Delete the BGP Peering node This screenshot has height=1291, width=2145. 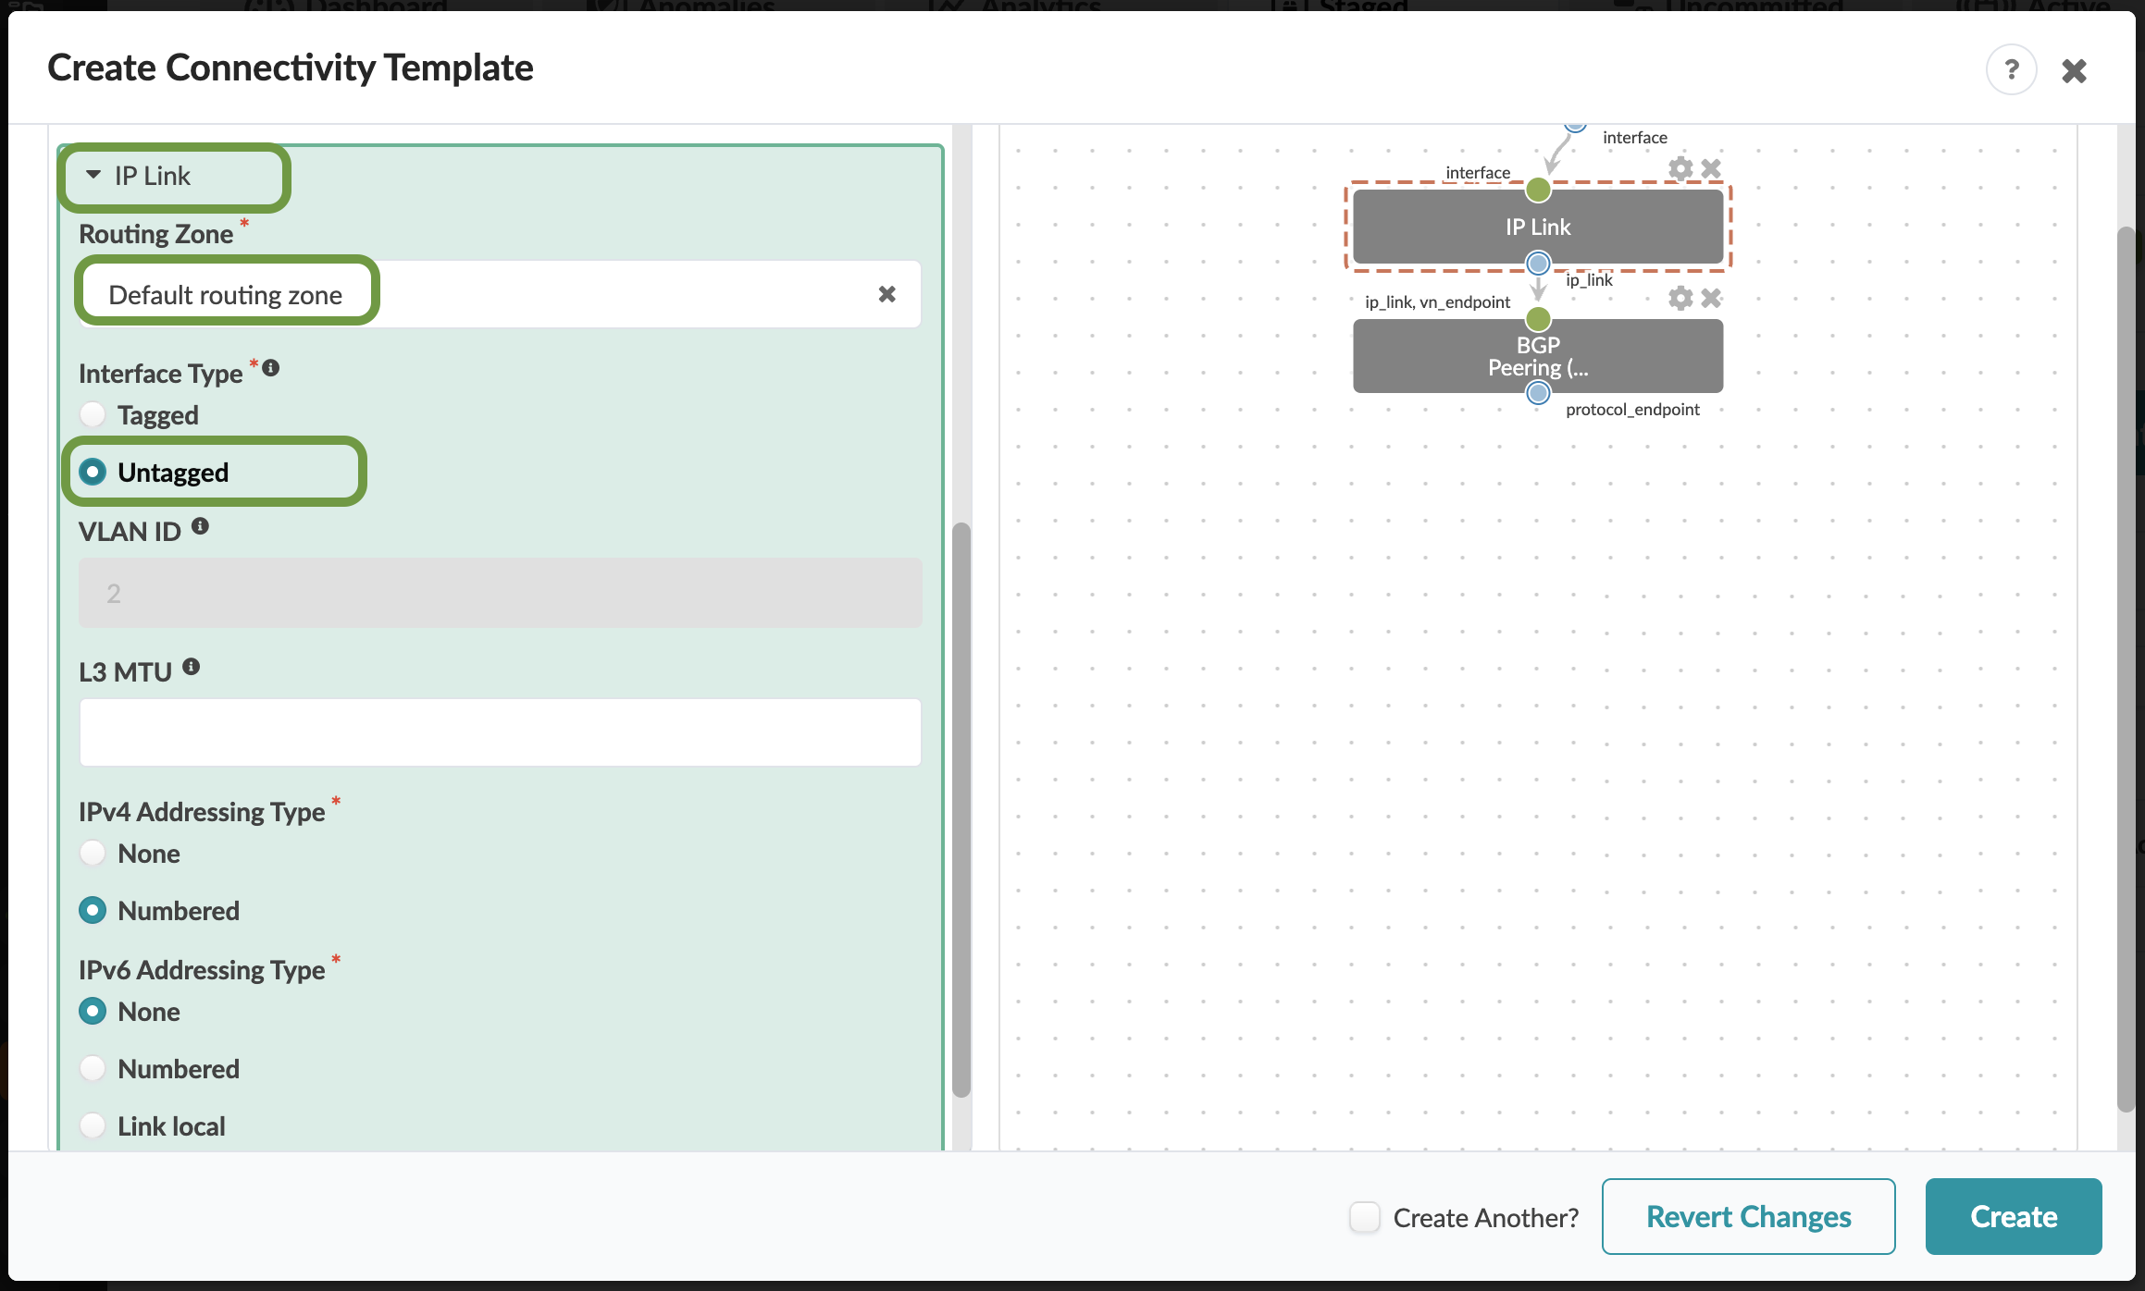(1711, 298)
